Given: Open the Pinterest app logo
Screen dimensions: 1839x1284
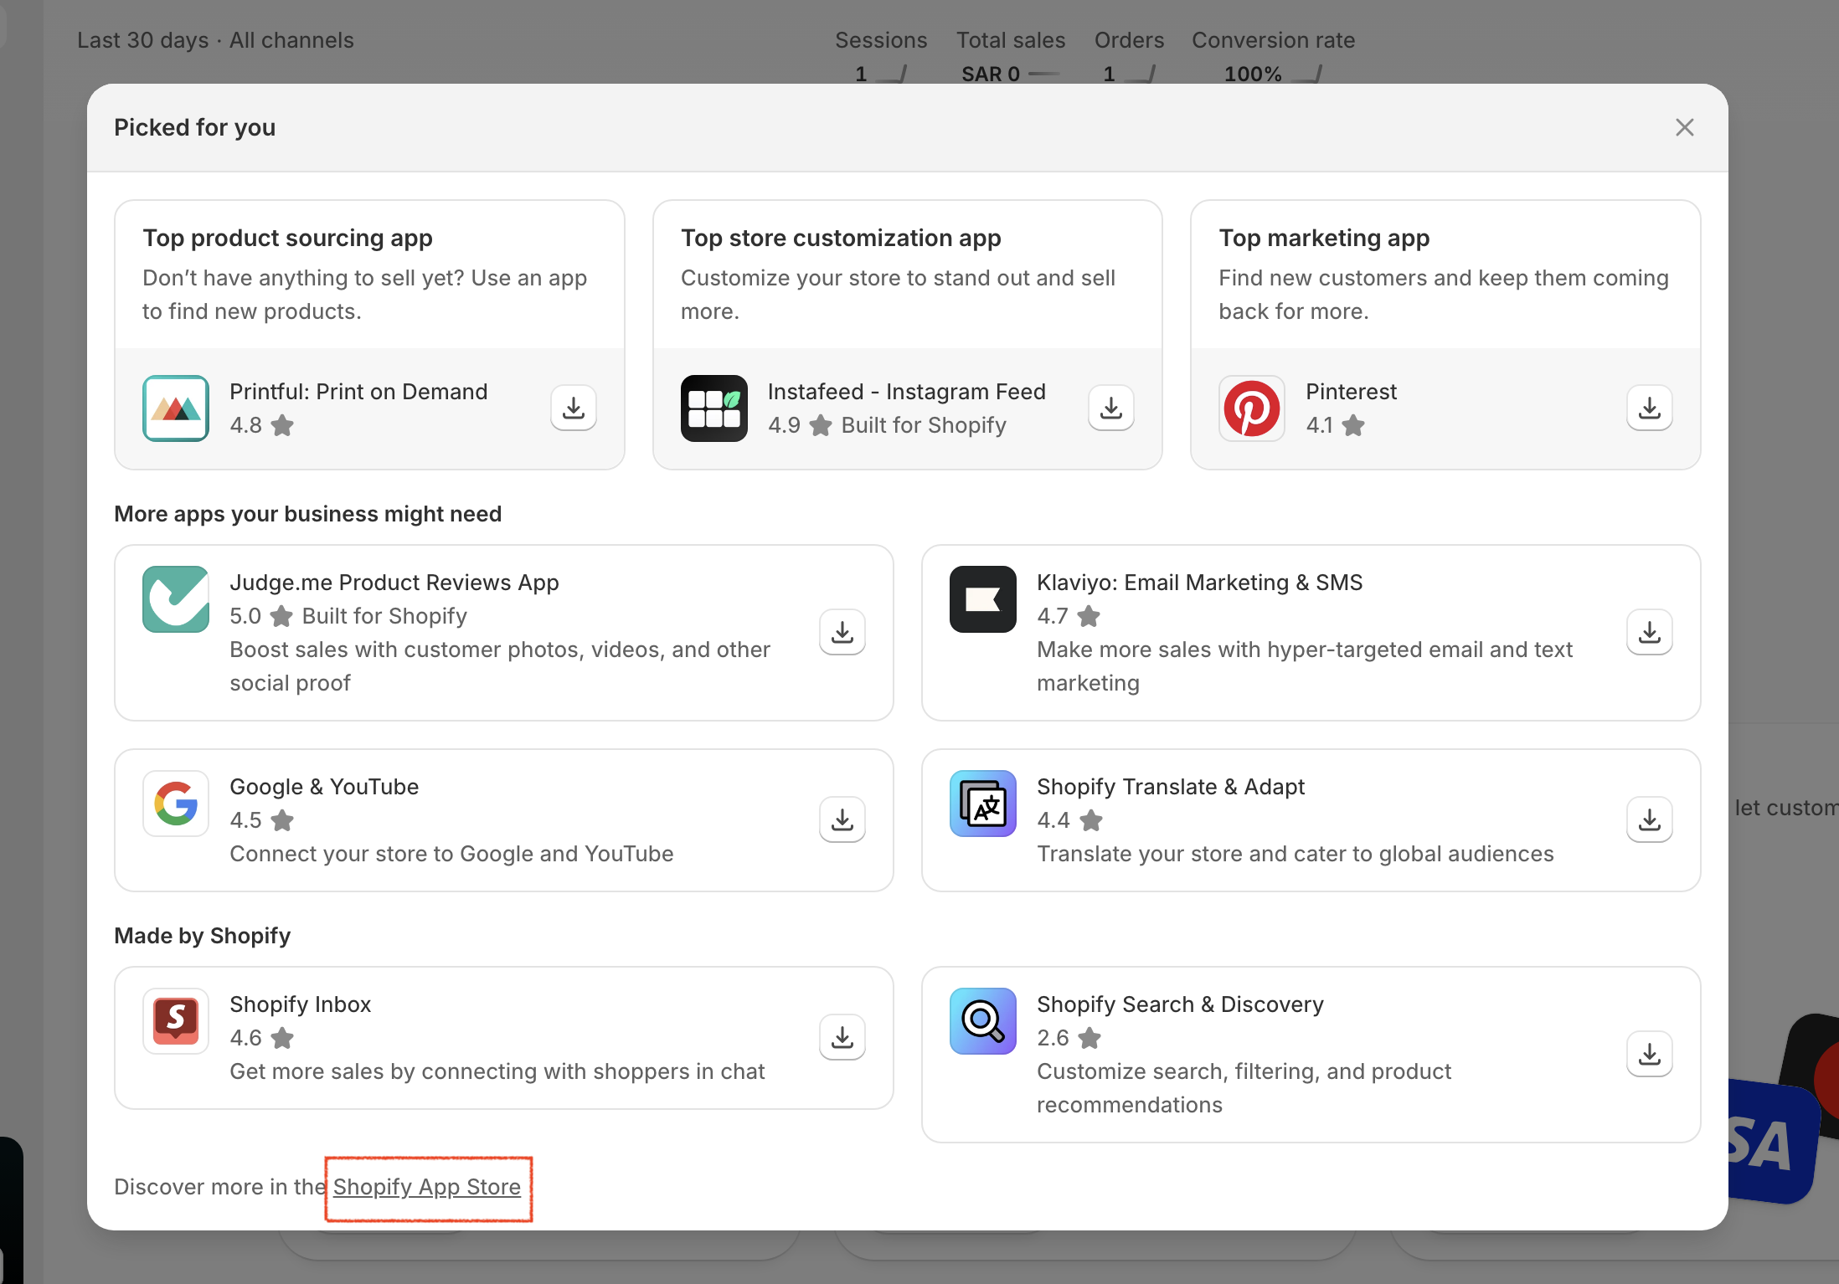Looking at the screenshot, I should point(1252,408).
